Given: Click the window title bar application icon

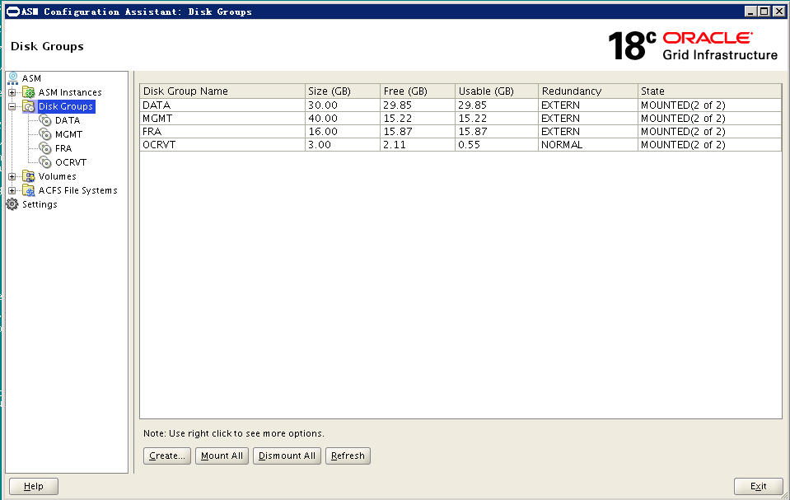Looking at the screenshot, I should point(13,12).
